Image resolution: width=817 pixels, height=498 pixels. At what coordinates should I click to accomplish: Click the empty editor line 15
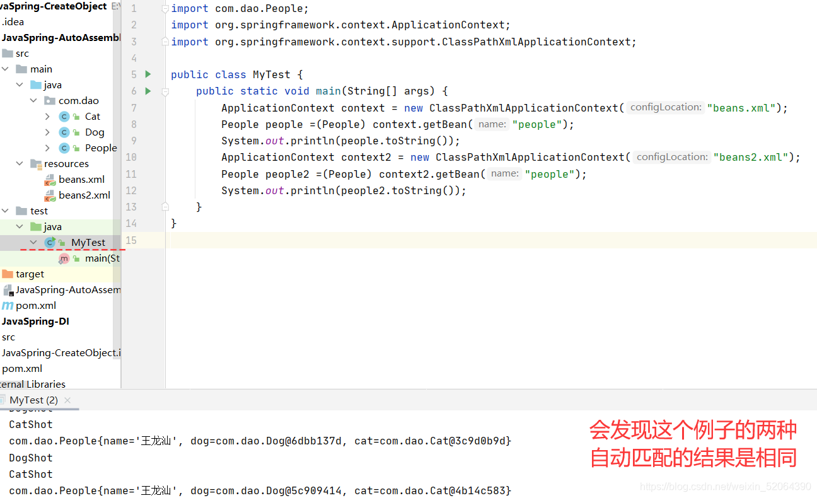click(492, 240)
